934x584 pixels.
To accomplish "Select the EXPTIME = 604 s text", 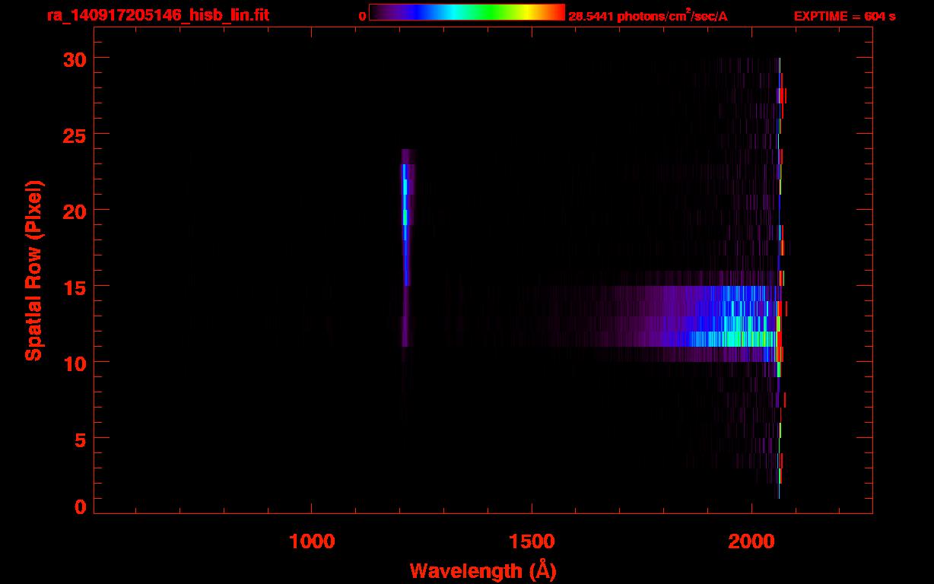I will pos(844,16).
